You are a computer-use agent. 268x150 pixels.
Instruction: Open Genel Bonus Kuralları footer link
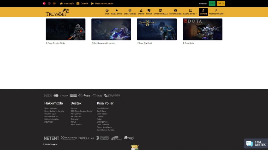[106, 130]
